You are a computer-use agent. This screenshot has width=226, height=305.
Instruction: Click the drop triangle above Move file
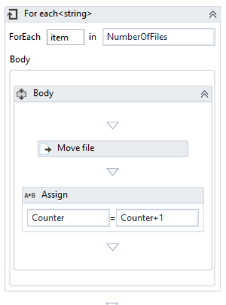[x=112, y=125]
